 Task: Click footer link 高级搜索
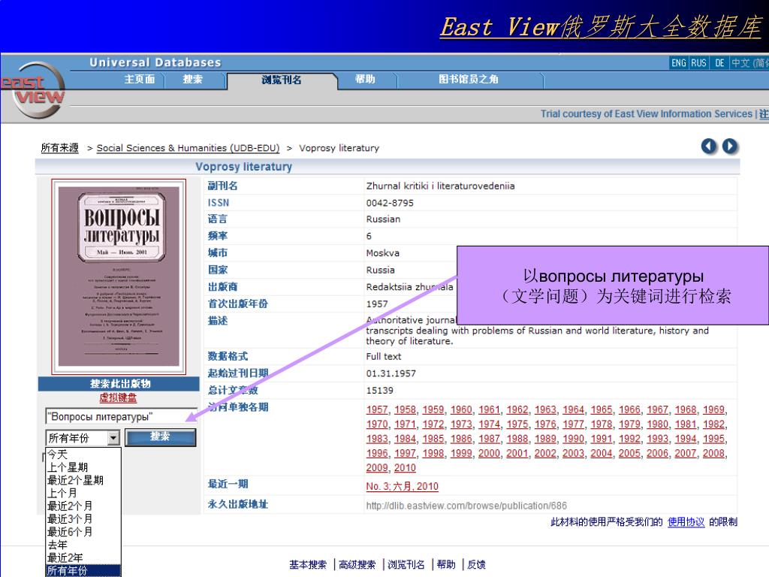(357, 565)
